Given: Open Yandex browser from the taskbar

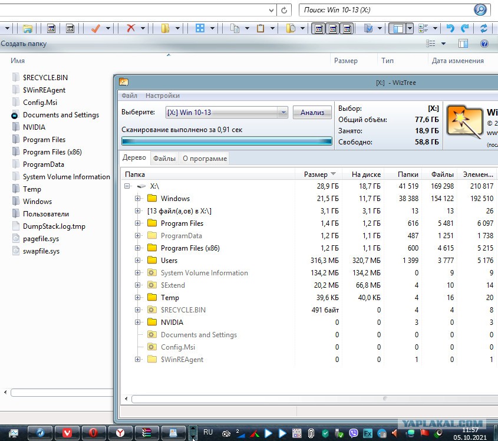Looking at the screenshot, I should pyautogui.click(x=120, y=433).
